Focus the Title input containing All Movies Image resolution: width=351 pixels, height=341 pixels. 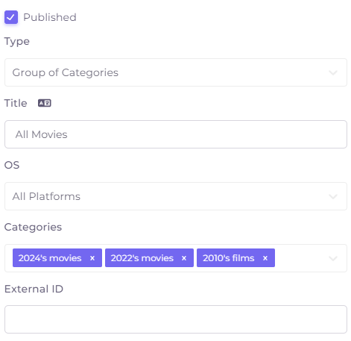pyautogui.click(x=176, y=134)
